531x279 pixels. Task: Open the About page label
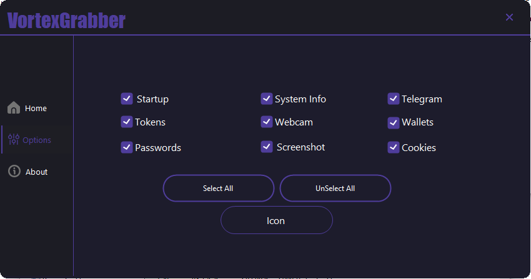tap(37, 172)
